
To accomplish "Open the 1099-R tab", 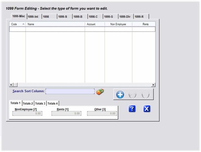I will 141,16.
